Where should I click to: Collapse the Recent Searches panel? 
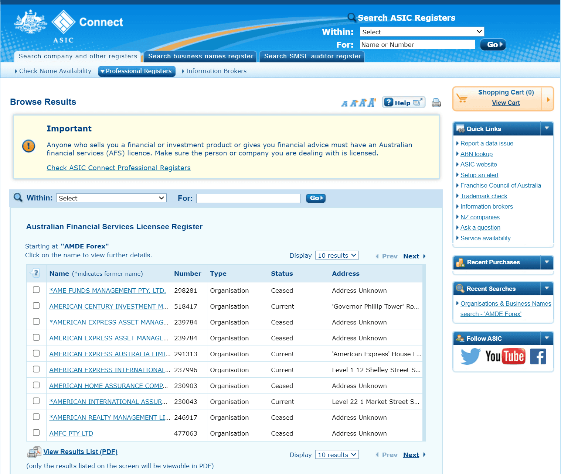[547, 288]
